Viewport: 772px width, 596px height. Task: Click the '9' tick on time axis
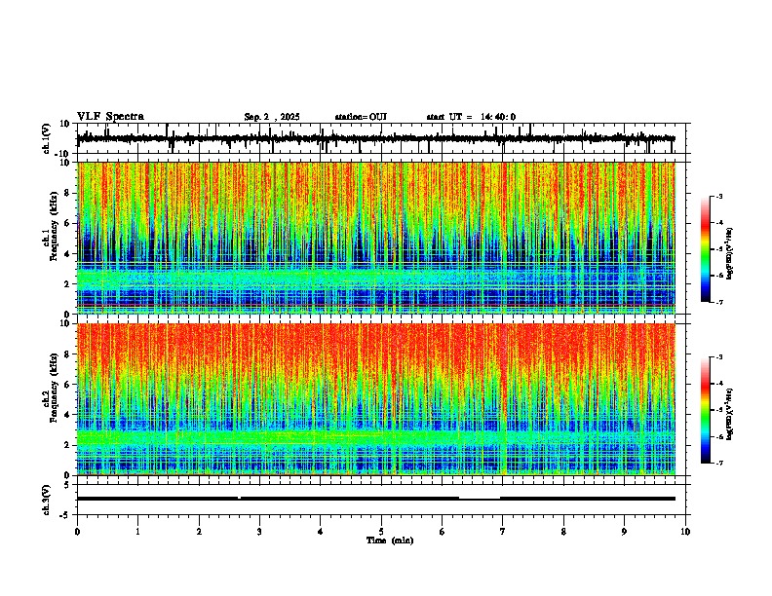[624, 532]
